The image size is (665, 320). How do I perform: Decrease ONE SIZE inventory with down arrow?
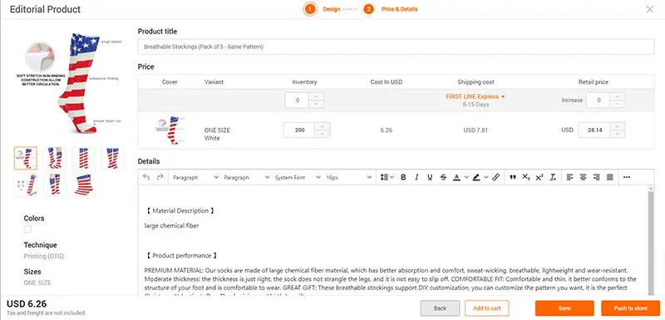[x=323, y=134]
